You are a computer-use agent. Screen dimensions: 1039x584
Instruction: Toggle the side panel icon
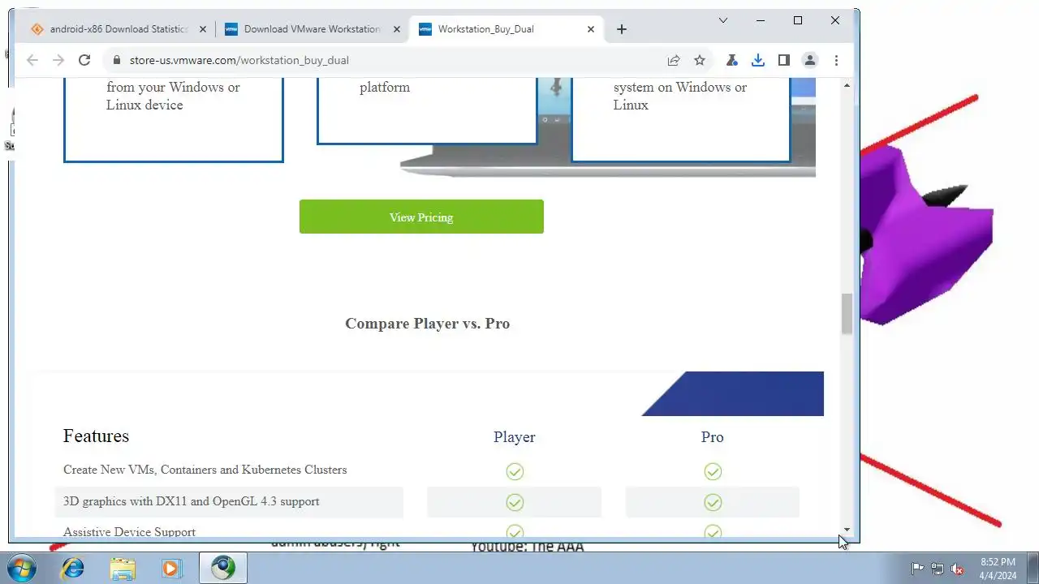click(783, 60)
